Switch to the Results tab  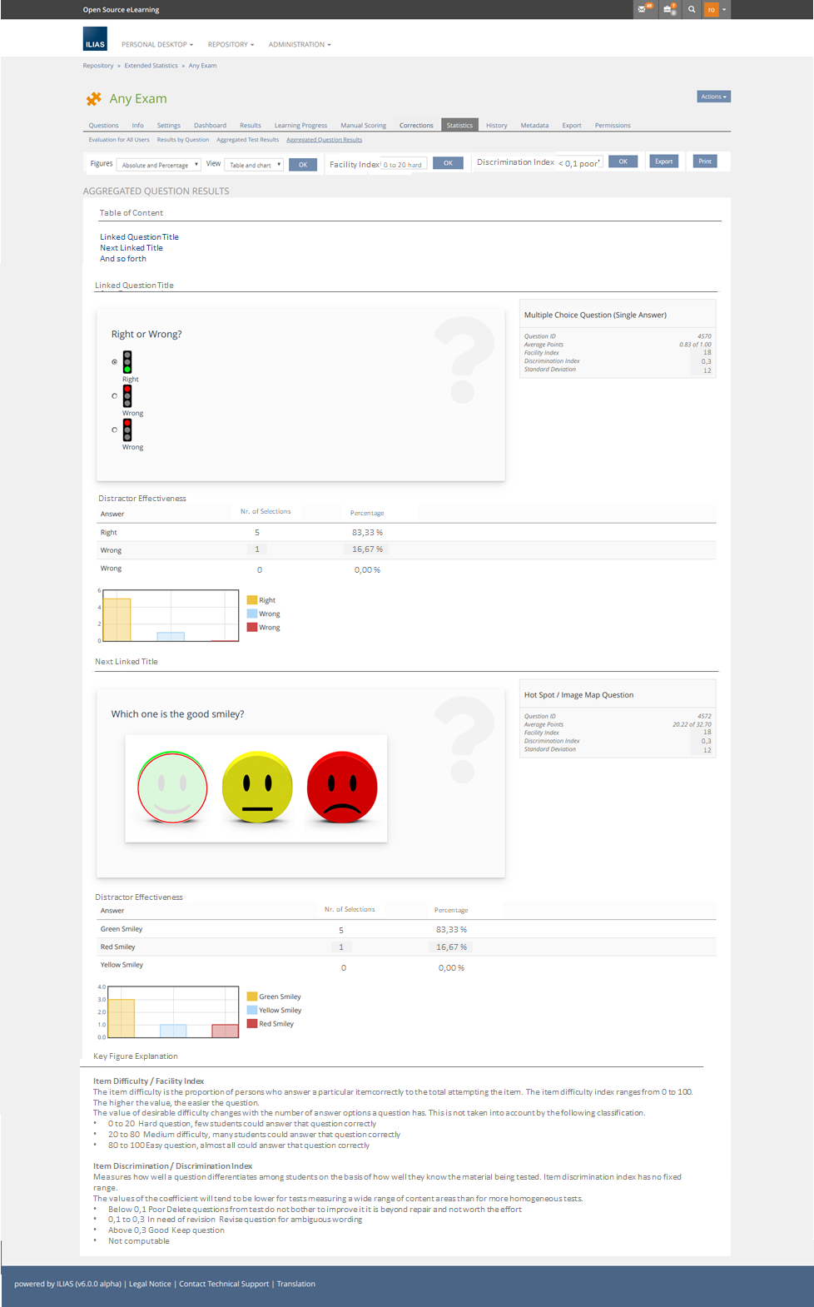[x=251, y=125]
